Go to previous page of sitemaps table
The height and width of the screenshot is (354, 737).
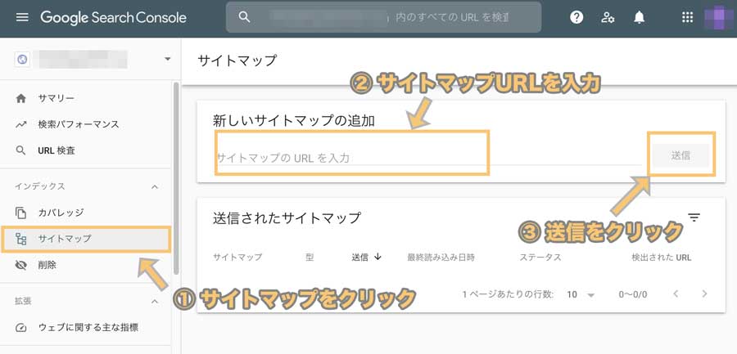tap(676, 294)
